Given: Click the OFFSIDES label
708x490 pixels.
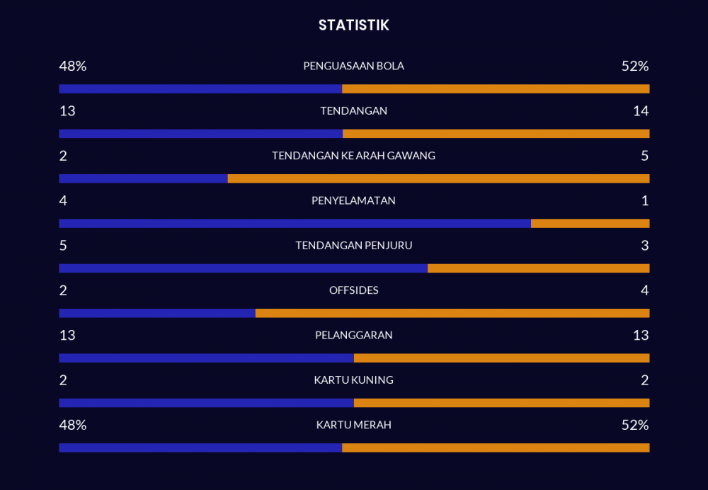Looking at the screenshot, I should pos(353,290).
